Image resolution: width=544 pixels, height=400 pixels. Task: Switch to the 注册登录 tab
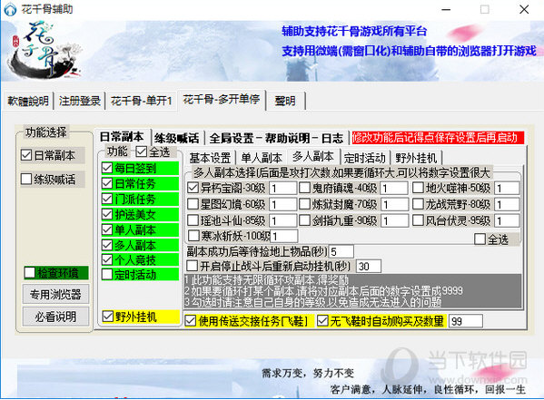pos(79,101)
